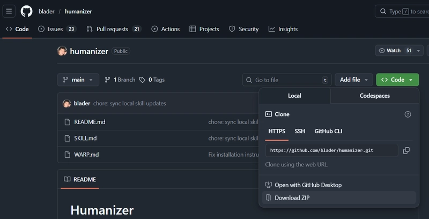The image size is (429, 219).
Task: Open the Add file dropdown
Action: (353, 80)
